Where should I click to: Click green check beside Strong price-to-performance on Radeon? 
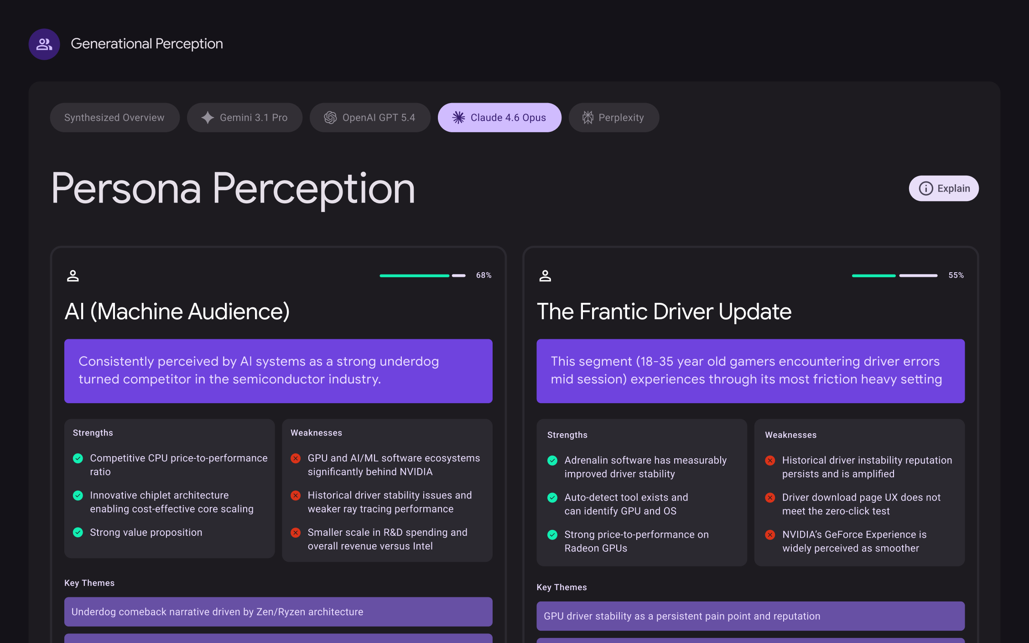pos(552,534)
